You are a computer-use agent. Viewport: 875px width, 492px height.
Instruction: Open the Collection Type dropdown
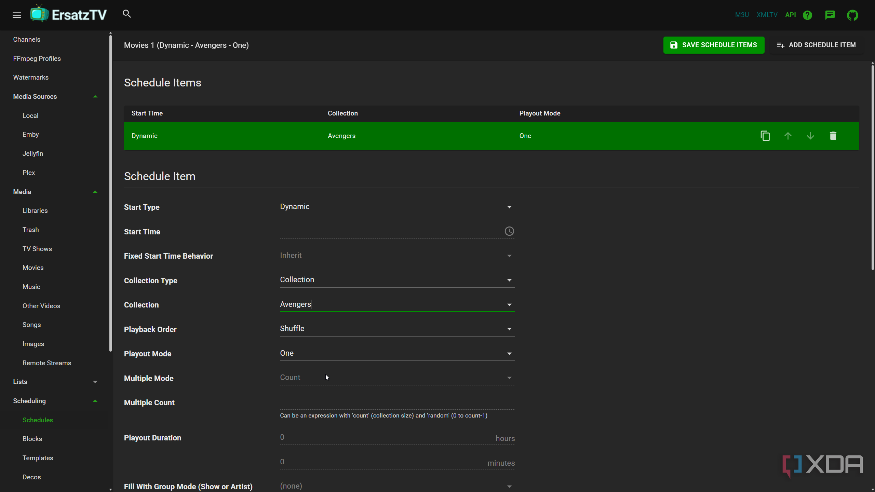[397, 280]
